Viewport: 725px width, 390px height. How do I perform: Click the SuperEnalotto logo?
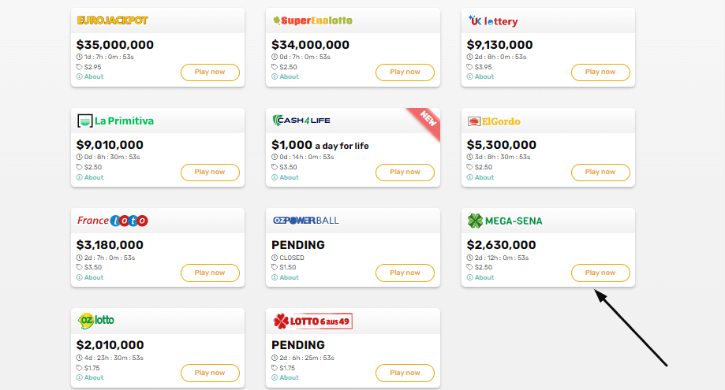pos(312,20)
